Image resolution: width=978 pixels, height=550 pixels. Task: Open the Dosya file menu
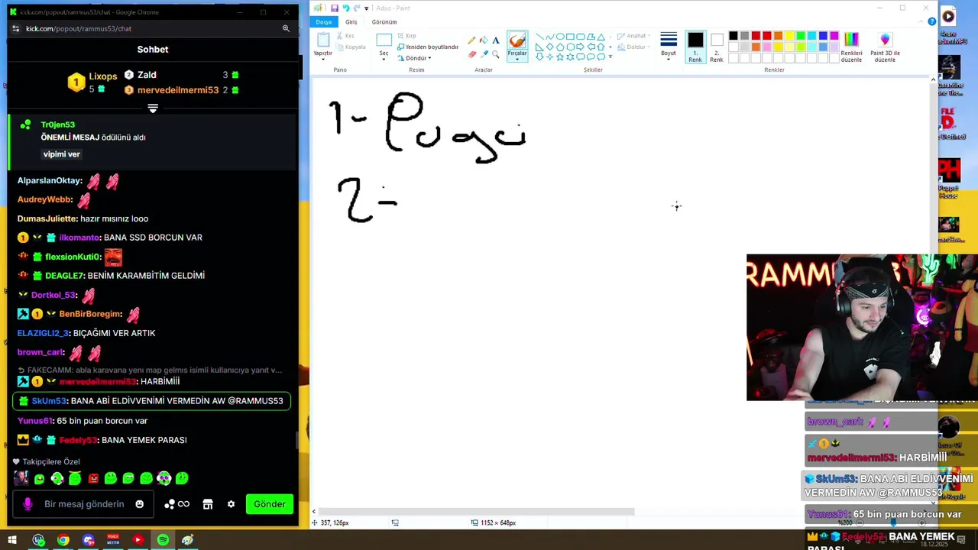tap(324, 21)
